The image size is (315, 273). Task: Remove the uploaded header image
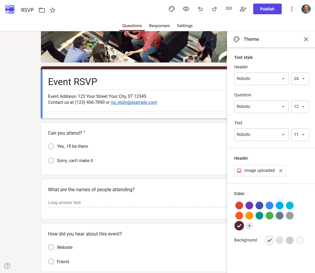(x=281, y=171)
